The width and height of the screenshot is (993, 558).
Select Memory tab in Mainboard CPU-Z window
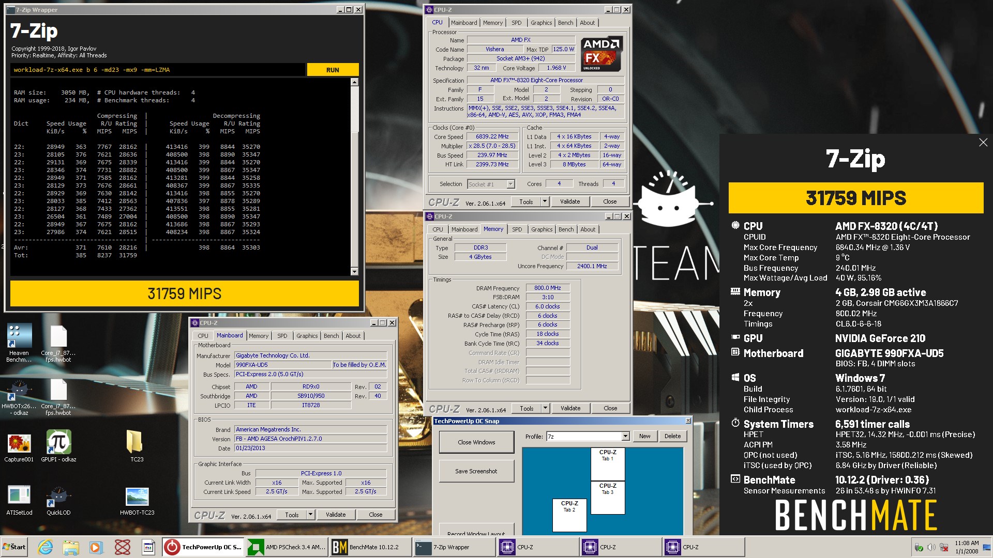[258, 336]
